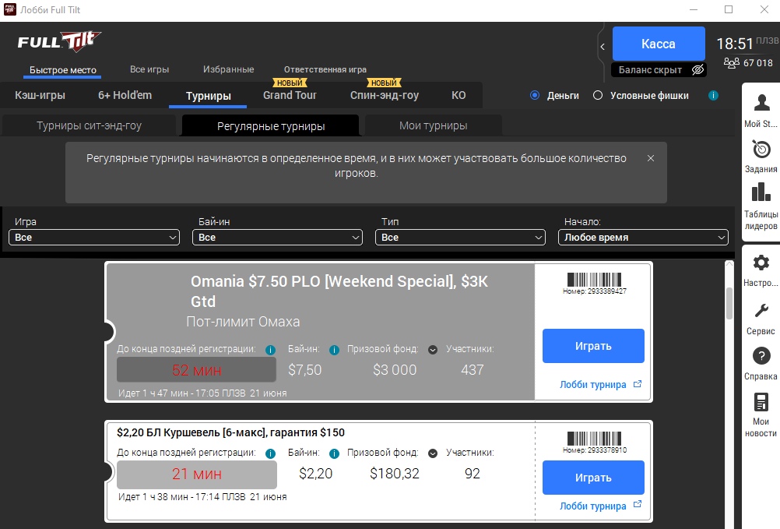Click $2,20 БЛ Куршевель tournament title

[x=231, y=432]
